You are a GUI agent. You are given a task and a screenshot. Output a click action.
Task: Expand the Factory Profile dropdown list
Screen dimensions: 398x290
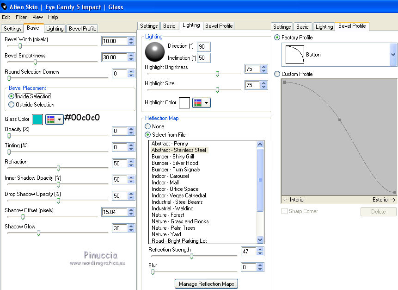(393, 55)
